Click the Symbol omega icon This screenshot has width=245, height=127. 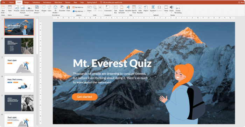click(159, 7)
